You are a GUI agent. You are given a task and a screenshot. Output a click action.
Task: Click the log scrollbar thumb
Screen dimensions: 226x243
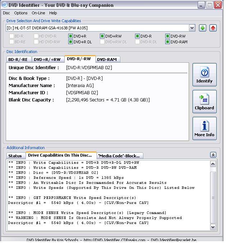pyautogui.click(x=213, y=197)
